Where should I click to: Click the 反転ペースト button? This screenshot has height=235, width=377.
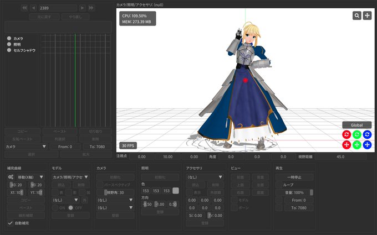(23, 139)
